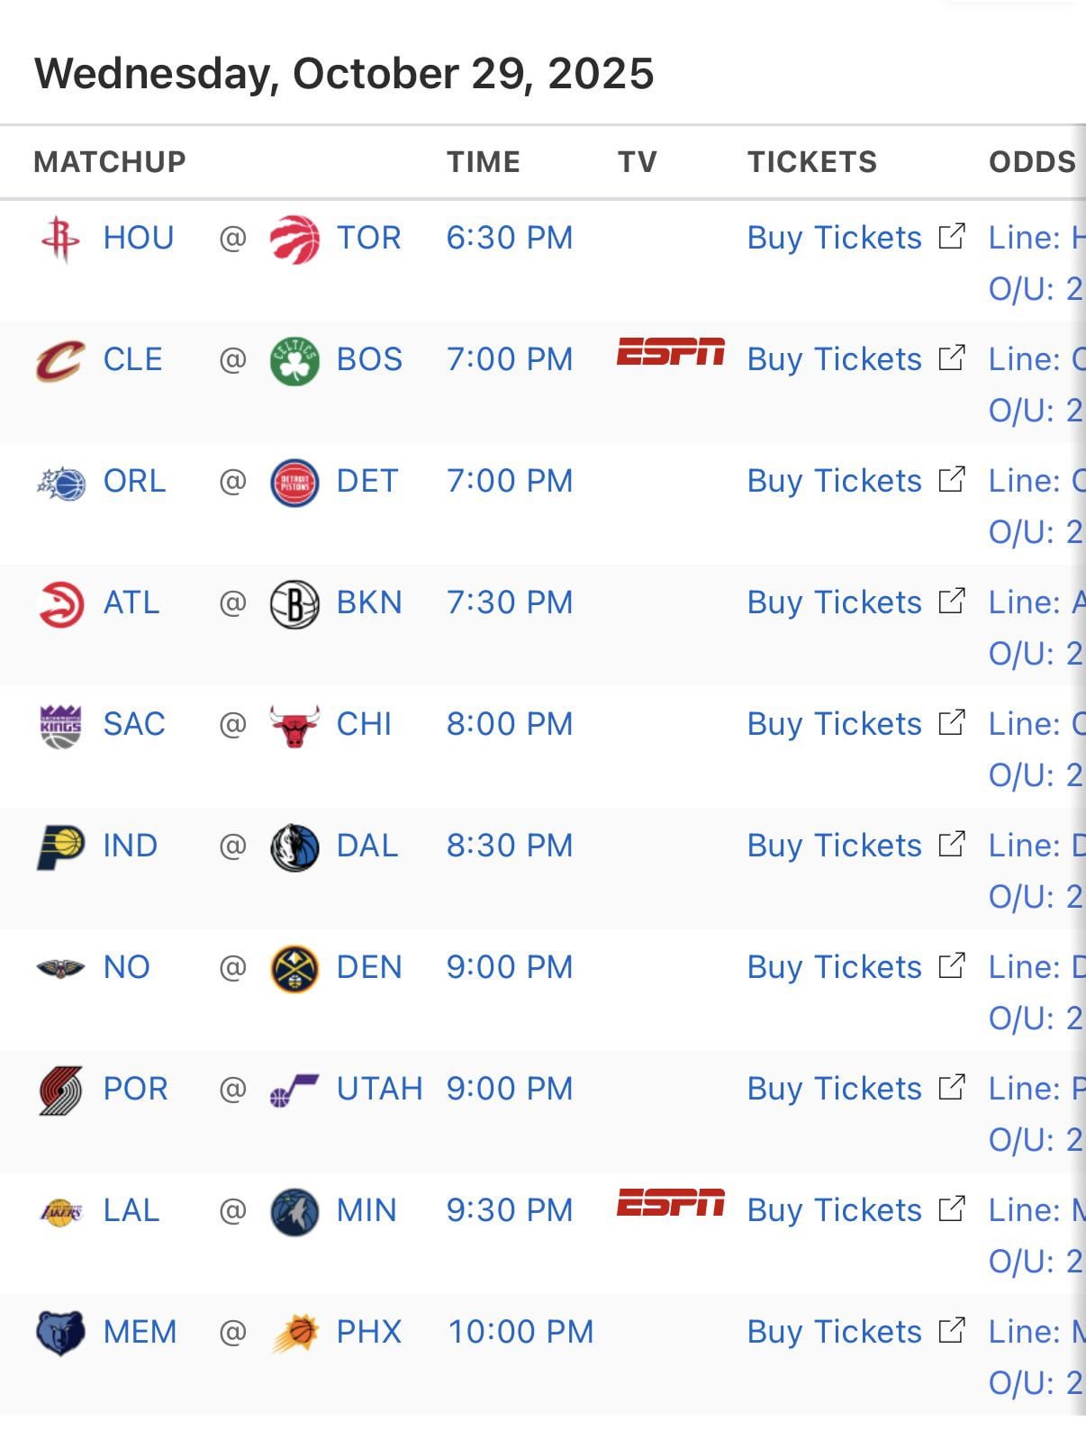Click the ORL team abbreviation link

pos(134,481)
